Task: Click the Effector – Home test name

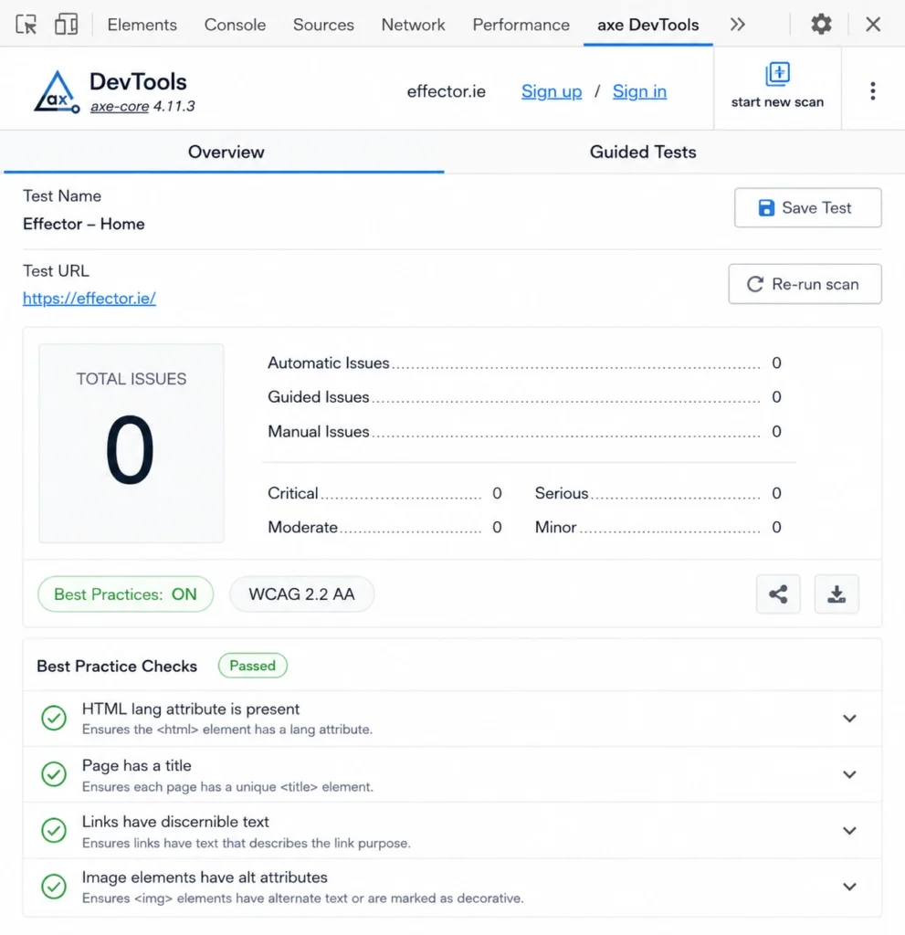Action: [x=83, y=225]
